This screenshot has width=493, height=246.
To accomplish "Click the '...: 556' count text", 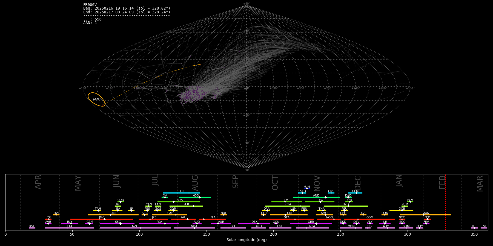I will (x=92, y=19).
